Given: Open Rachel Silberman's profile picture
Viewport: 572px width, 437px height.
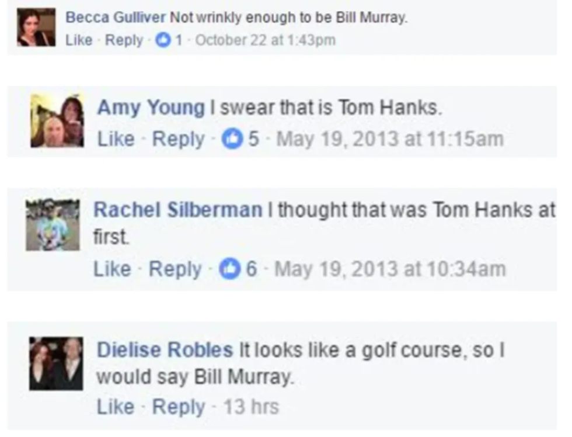Looking at the screenshot, I should [53, 226].
